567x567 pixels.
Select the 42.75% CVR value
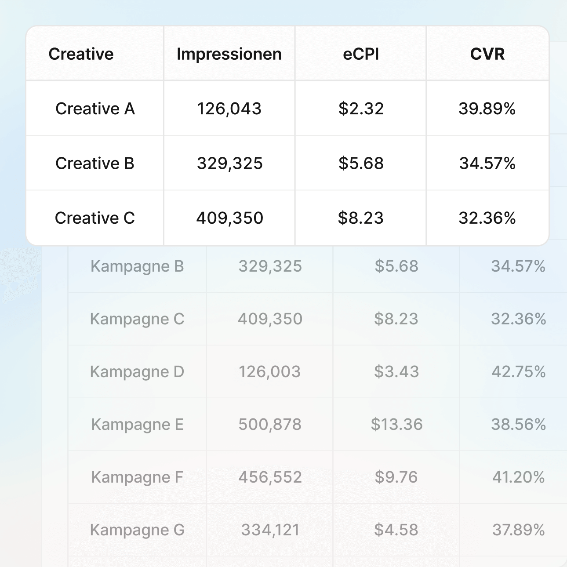click(x=519, y=372)
